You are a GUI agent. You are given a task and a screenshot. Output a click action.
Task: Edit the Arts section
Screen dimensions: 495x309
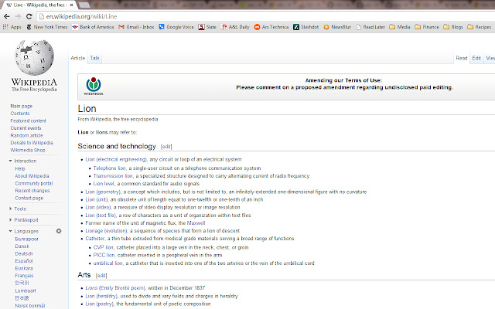point(101,276)
